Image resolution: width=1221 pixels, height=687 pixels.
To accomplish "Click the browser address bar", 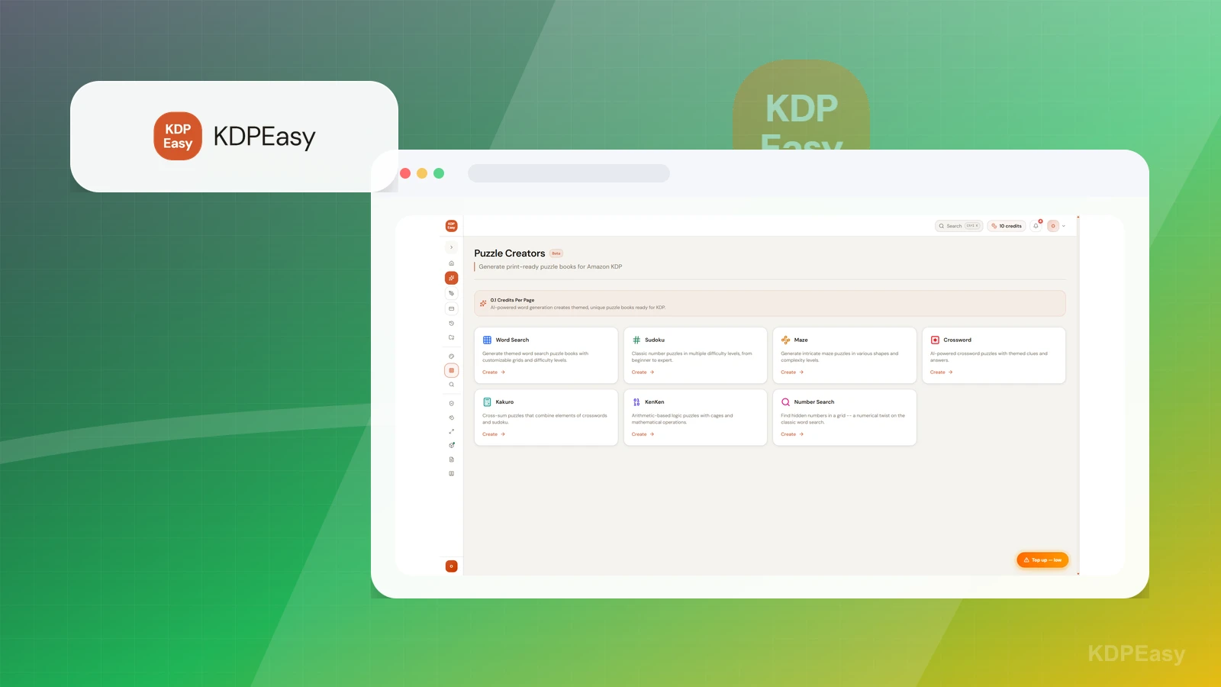I will pos(569,173).
